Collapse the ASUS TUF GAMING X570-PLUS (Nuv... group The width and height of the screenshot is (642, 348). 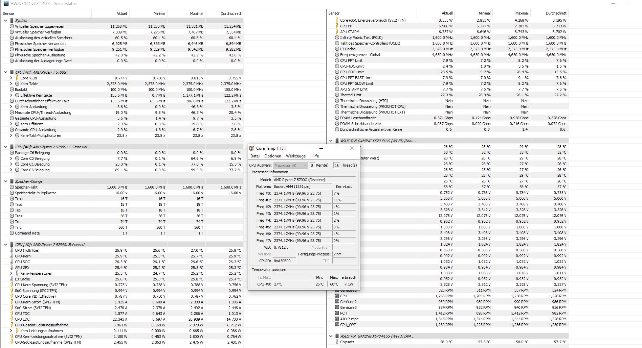pos(331,141)
